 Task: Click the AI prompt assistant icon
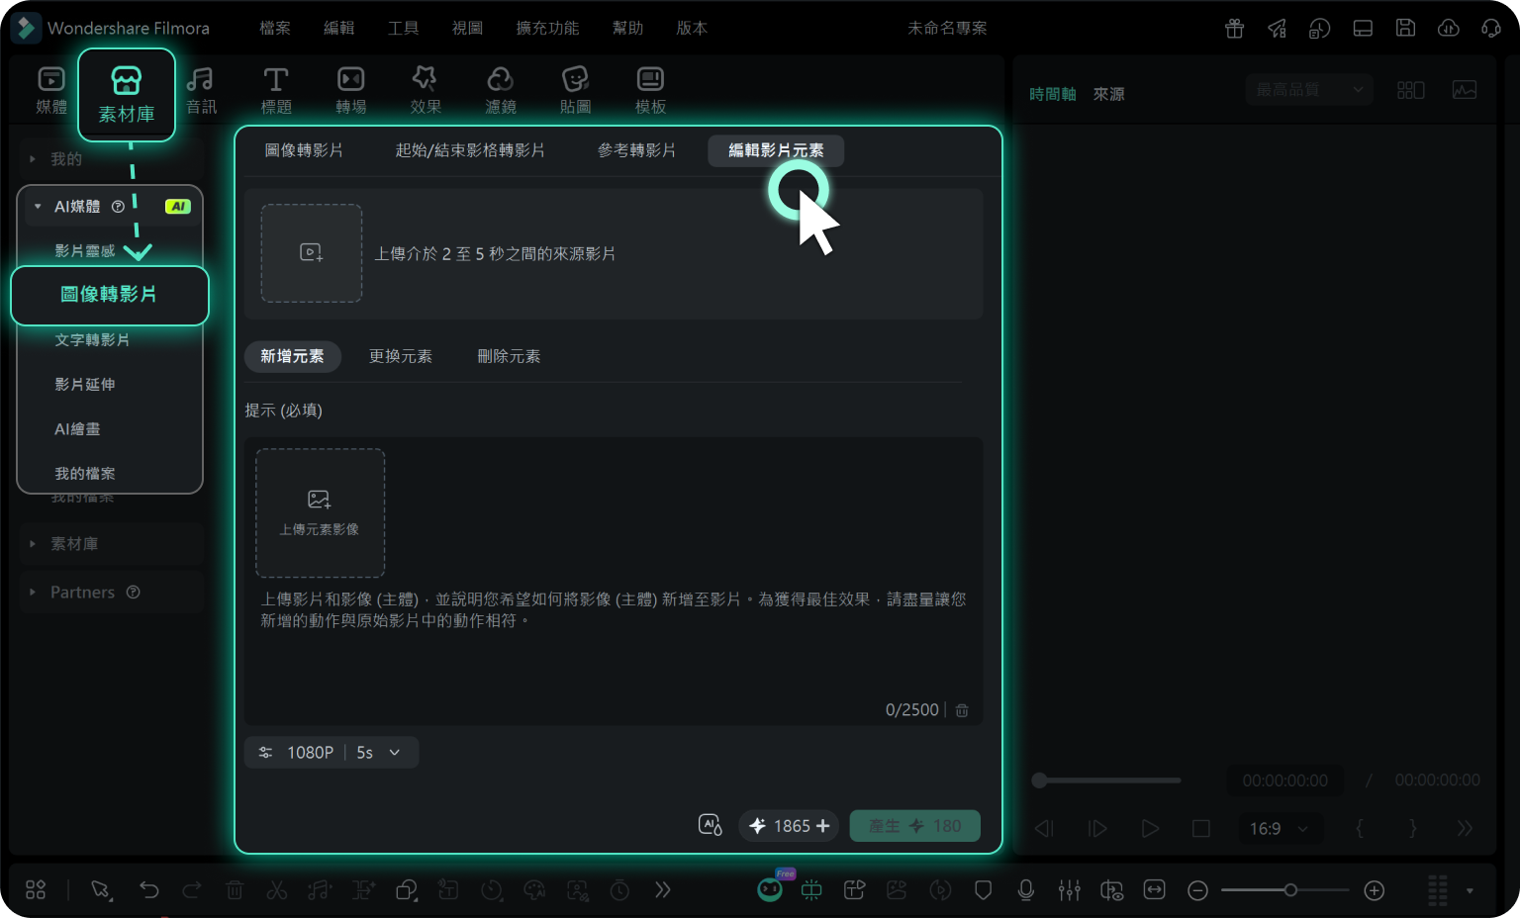click(x=710, y=825)
